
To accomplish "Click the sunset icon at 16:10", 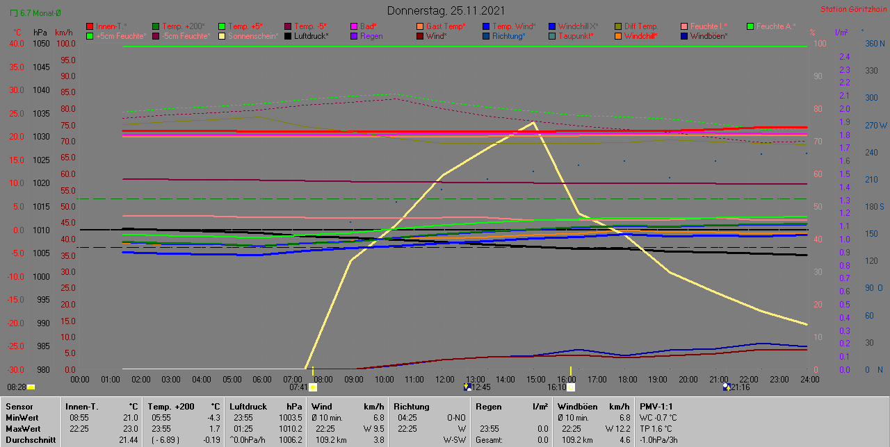I will click(571, 387).
